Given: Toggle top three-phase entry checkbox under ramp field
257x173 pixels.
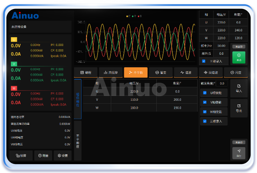Looking at the screenshot, I should (x=204, y=61).
